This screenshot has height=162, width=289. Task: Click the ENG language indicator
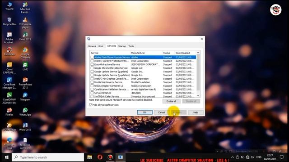tap(259, 157)
